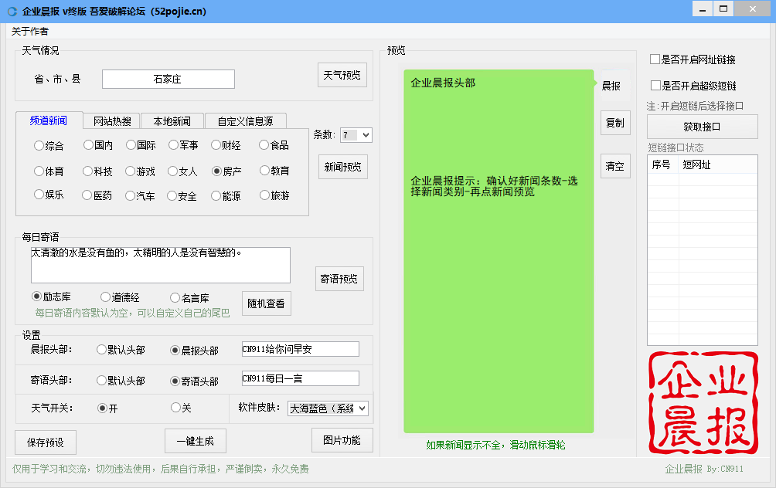Turn the 天气开关 off
The image size is (776, 488).
176,408
